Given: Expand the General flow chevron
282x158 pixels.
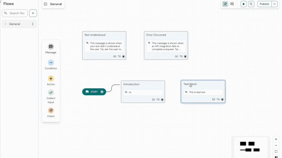Looking at the screenshot, I should click(x=5, y=24).
